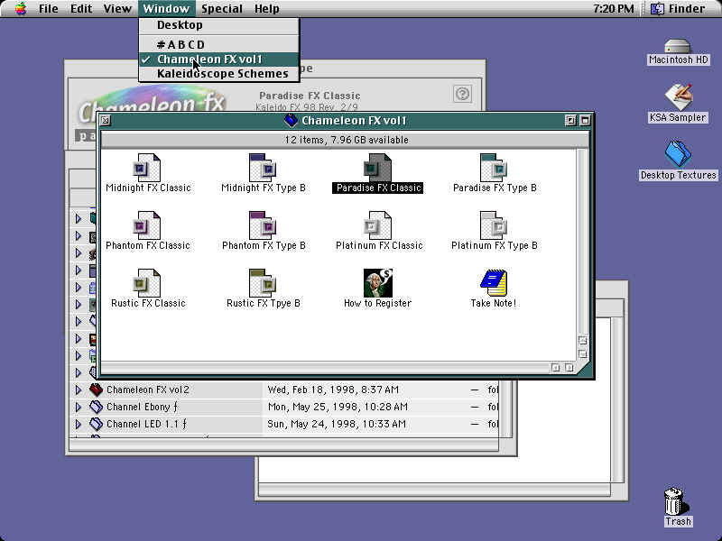Open the File menu

(49, 8)
